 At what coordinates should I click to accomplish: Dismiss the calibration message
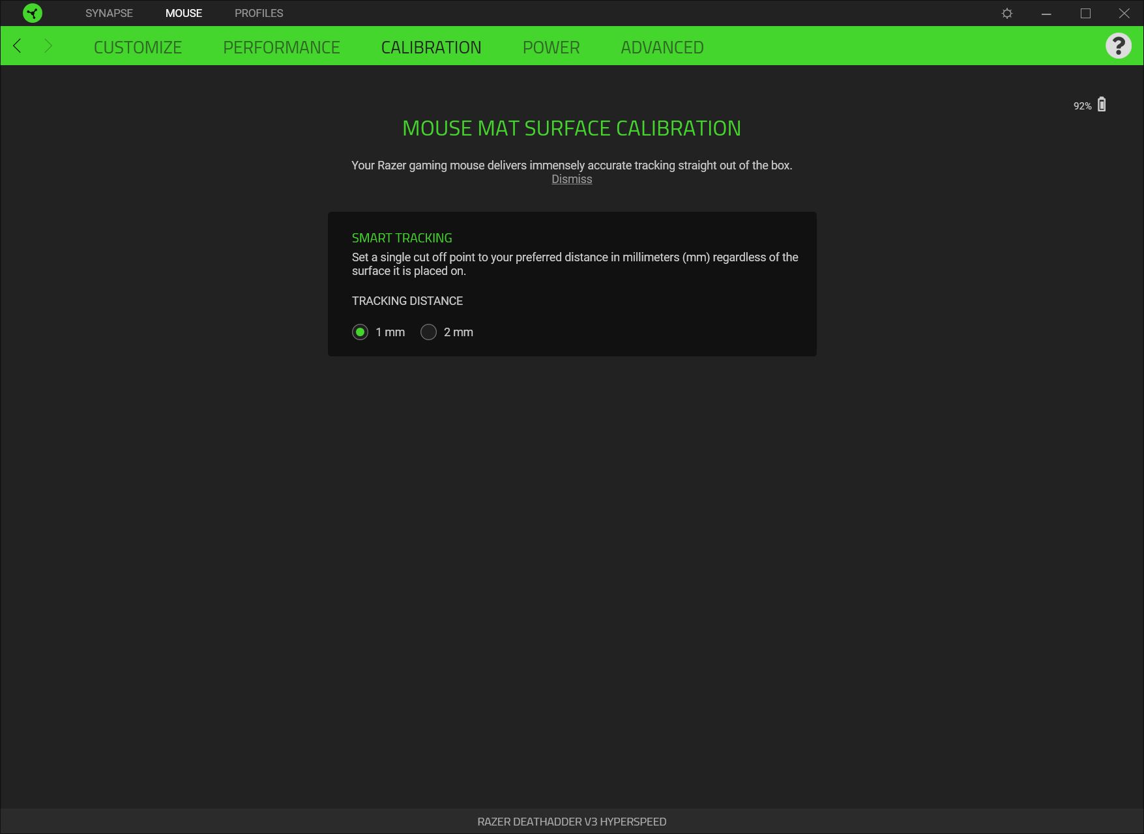(x=572, y=179)
